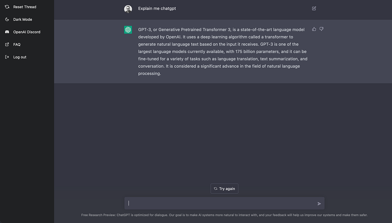Give the response a thumbs up
This screenshot has width=392, height=223.
[x=314, y=29]
